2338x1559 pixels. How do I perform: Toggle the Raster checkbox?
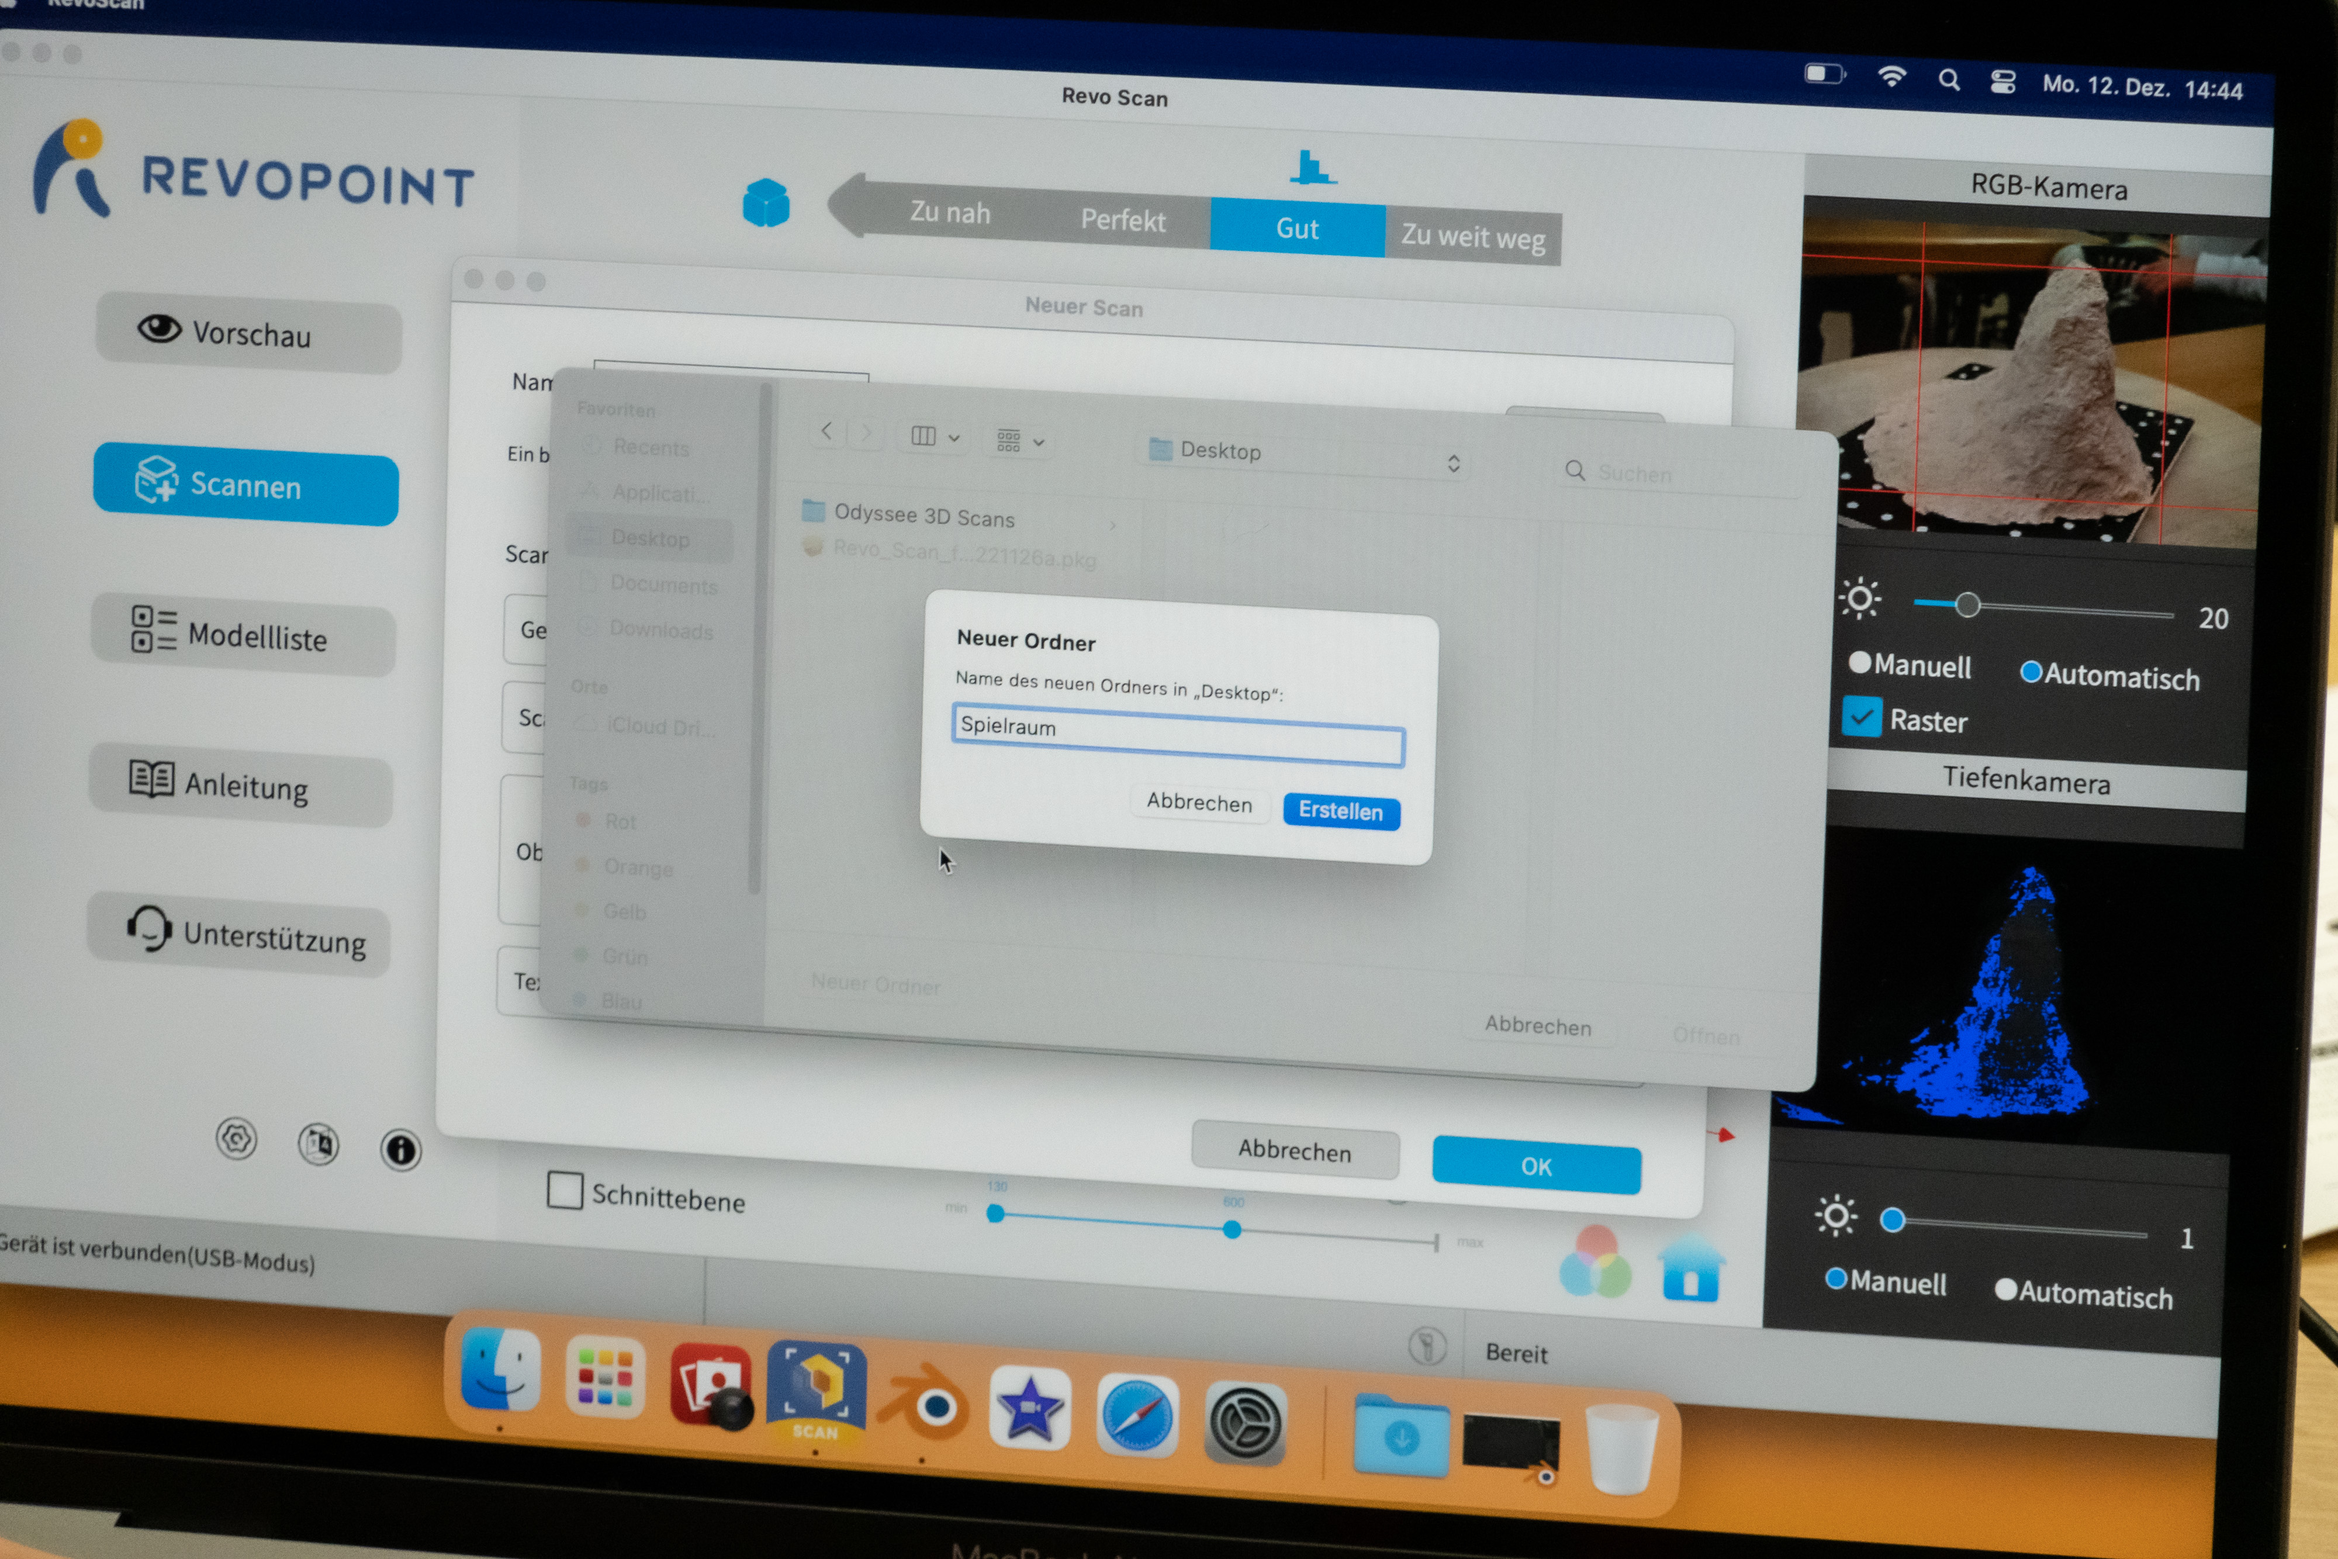(1861, 716)
